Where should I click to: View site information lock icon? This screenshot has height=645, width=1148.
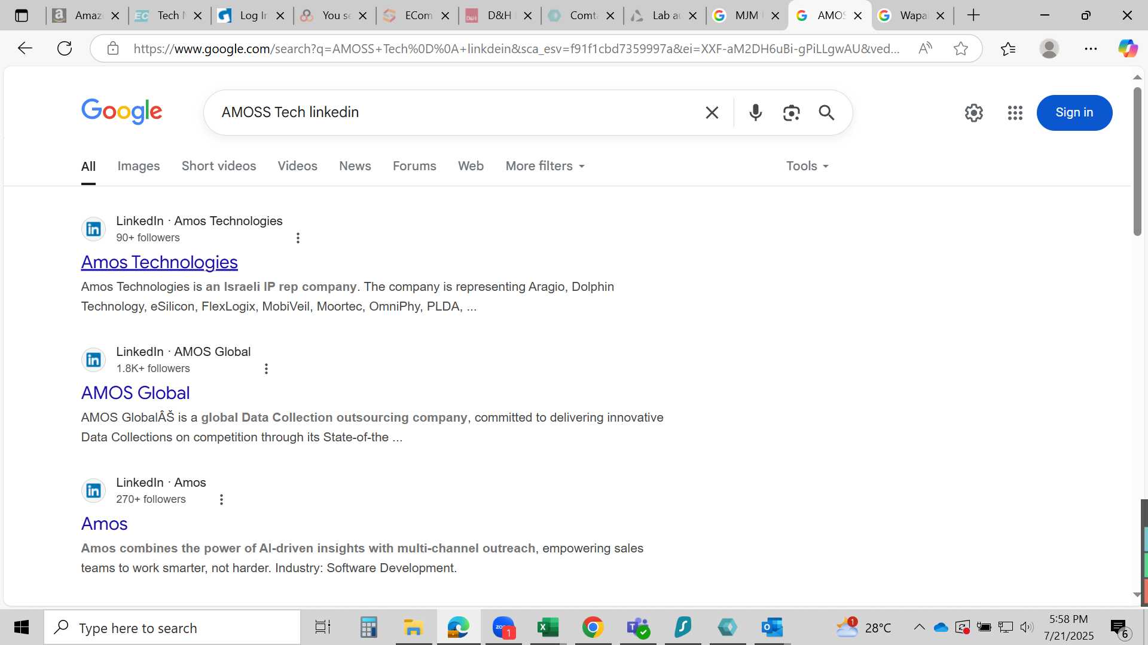pos(113,48)
